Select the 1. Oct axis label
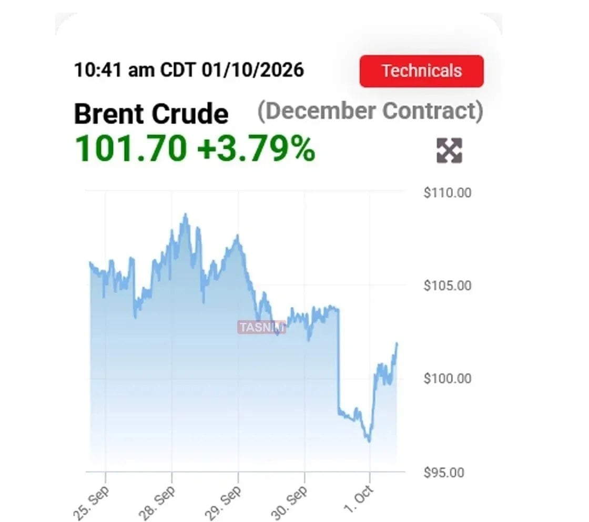 359,499
